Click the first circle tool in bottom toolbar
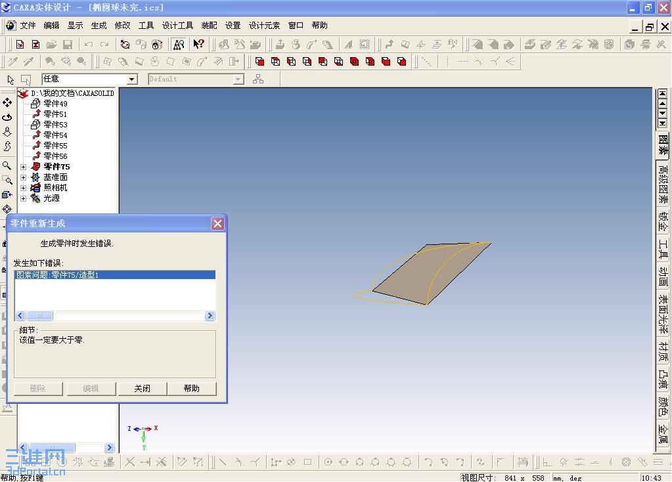 (328, 462)
